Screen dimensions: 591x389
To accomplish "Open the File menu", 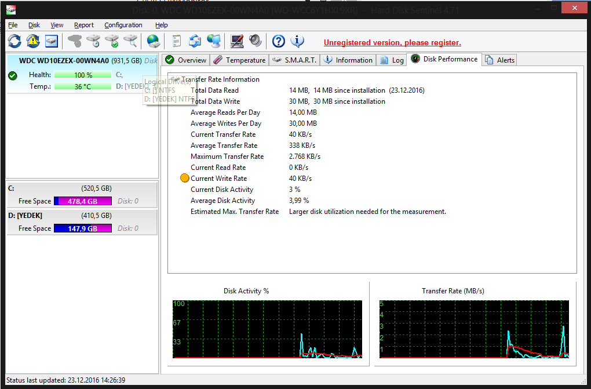I will (13, 25).
